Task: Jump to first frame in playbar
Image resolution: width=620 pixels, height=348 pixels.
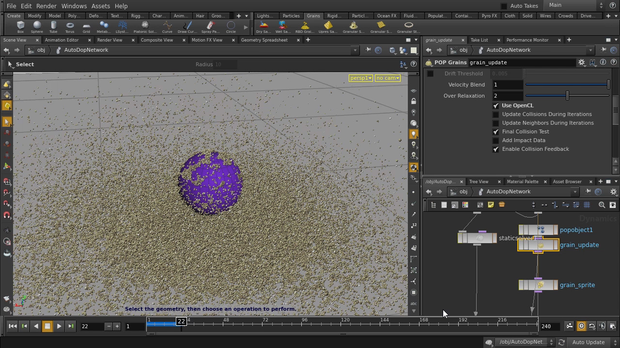Action: pos(13,326)
